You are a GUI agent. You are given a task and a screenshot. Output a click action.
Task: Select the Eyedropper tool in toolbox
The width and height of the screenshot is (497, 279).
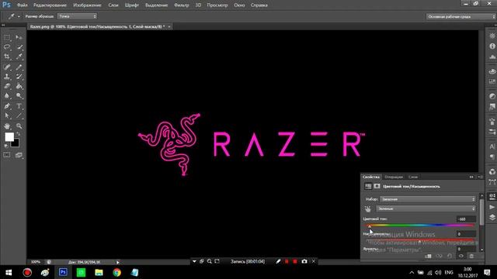tap(19, 57)
